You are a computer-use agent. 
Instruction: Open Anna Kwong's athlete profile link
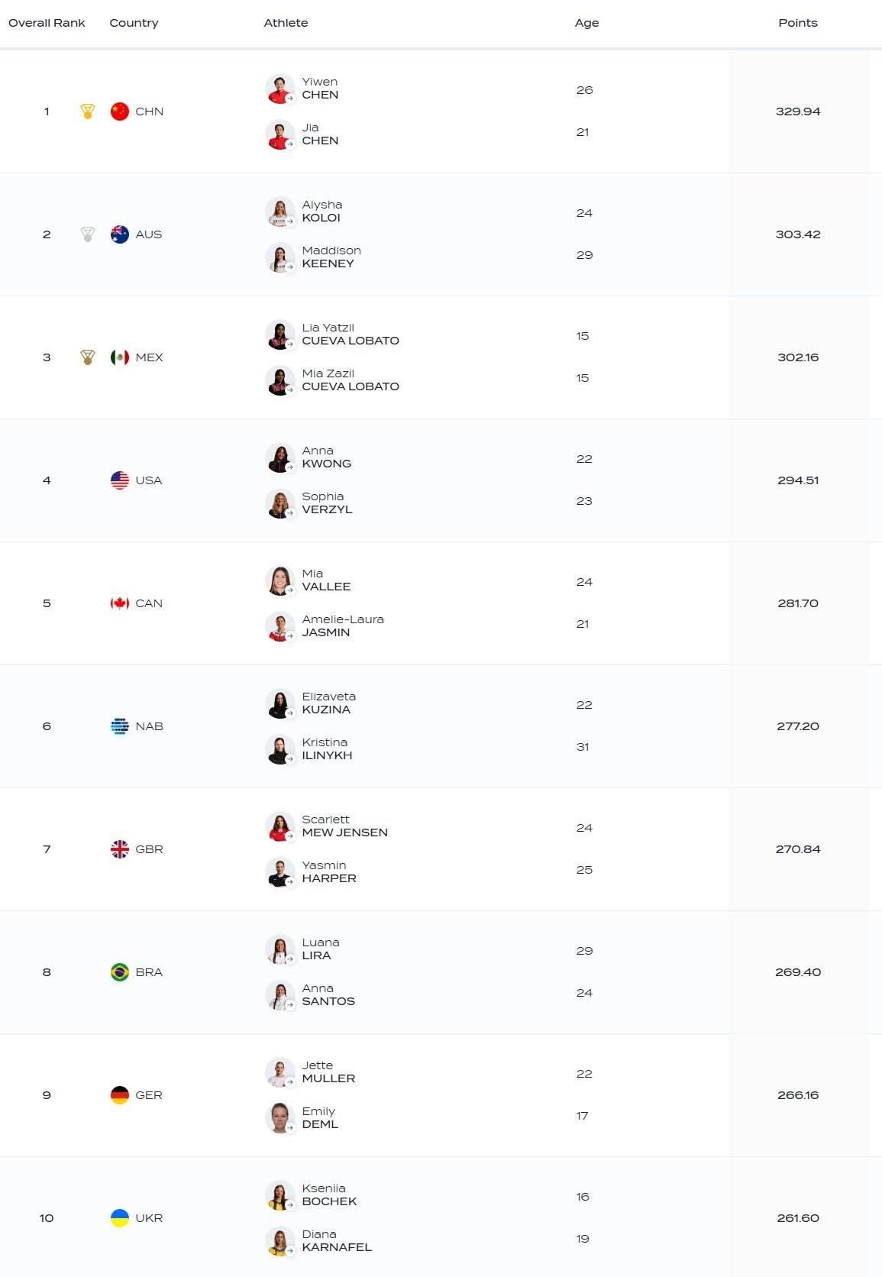[326, 457]
